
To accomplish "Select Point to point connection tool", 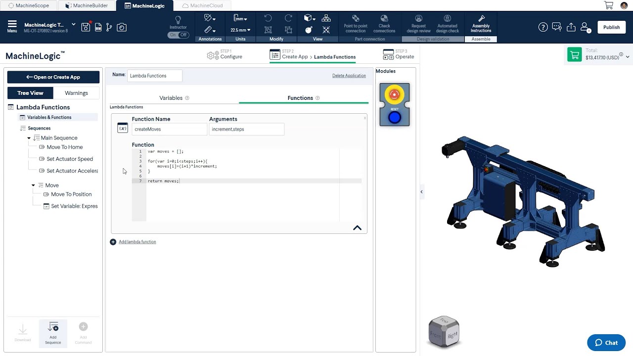I will (x=356, y=24).
